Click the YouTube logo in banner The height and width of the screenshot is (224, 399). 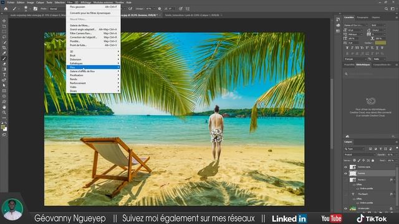[332, 218]
